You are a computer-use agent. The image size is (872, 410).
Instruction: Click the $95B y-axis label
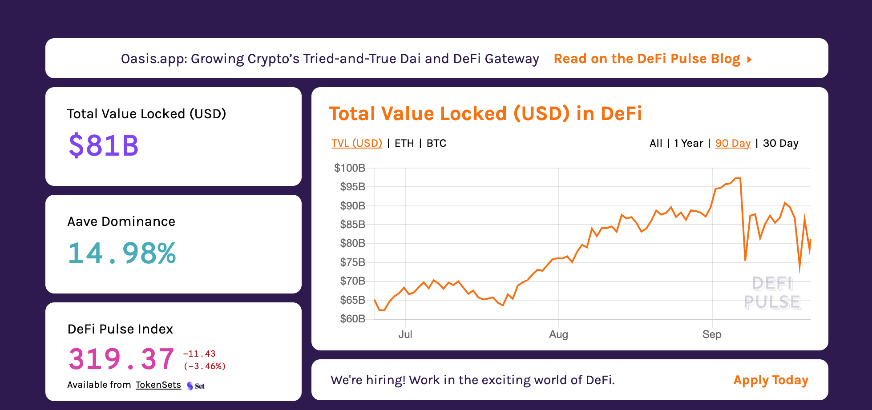click(352, 187)
